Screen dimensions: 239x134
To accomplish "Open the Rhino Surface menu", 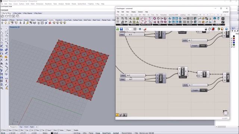I will 22,4.
